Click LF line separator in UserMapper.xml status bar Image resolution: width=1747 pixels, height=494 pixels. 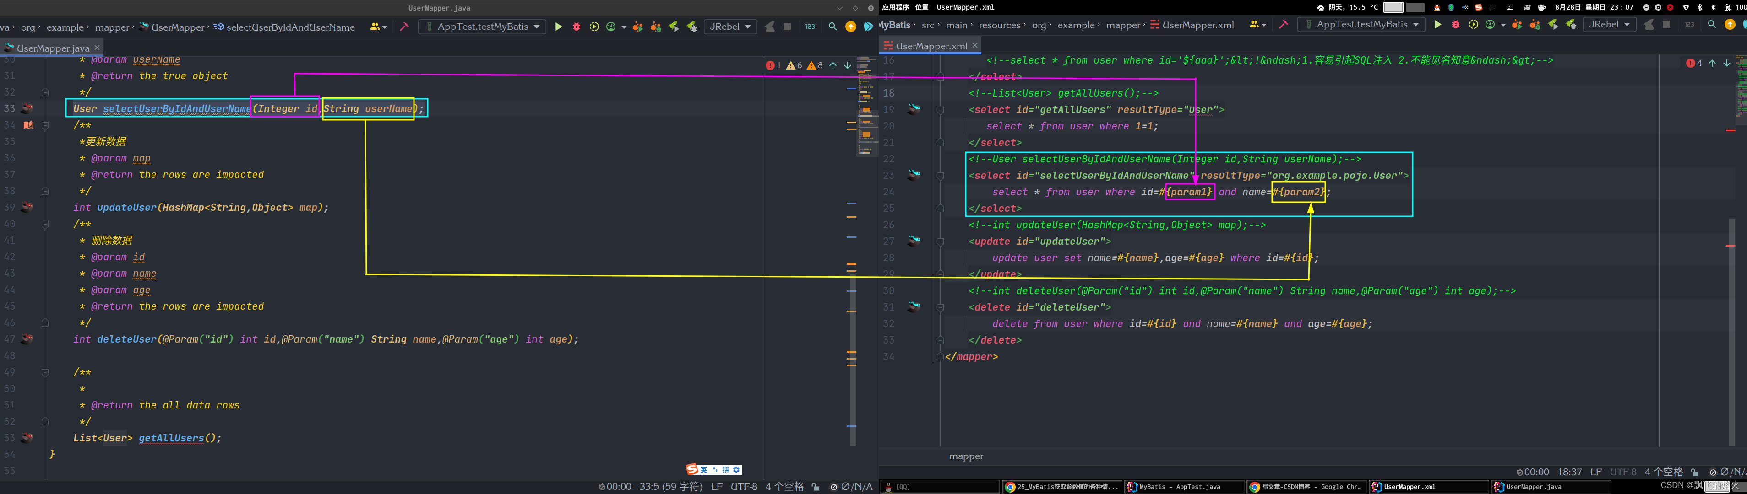pos(1596,472)
